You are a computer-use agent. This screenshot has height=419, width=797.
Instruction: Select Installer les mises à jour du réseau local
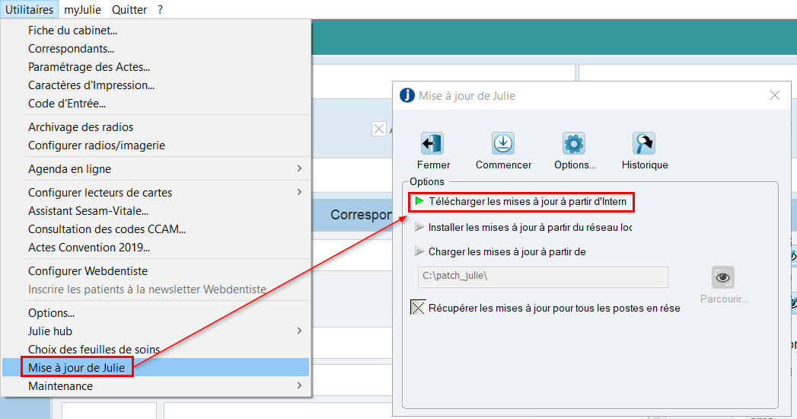[x=524, y=227]
